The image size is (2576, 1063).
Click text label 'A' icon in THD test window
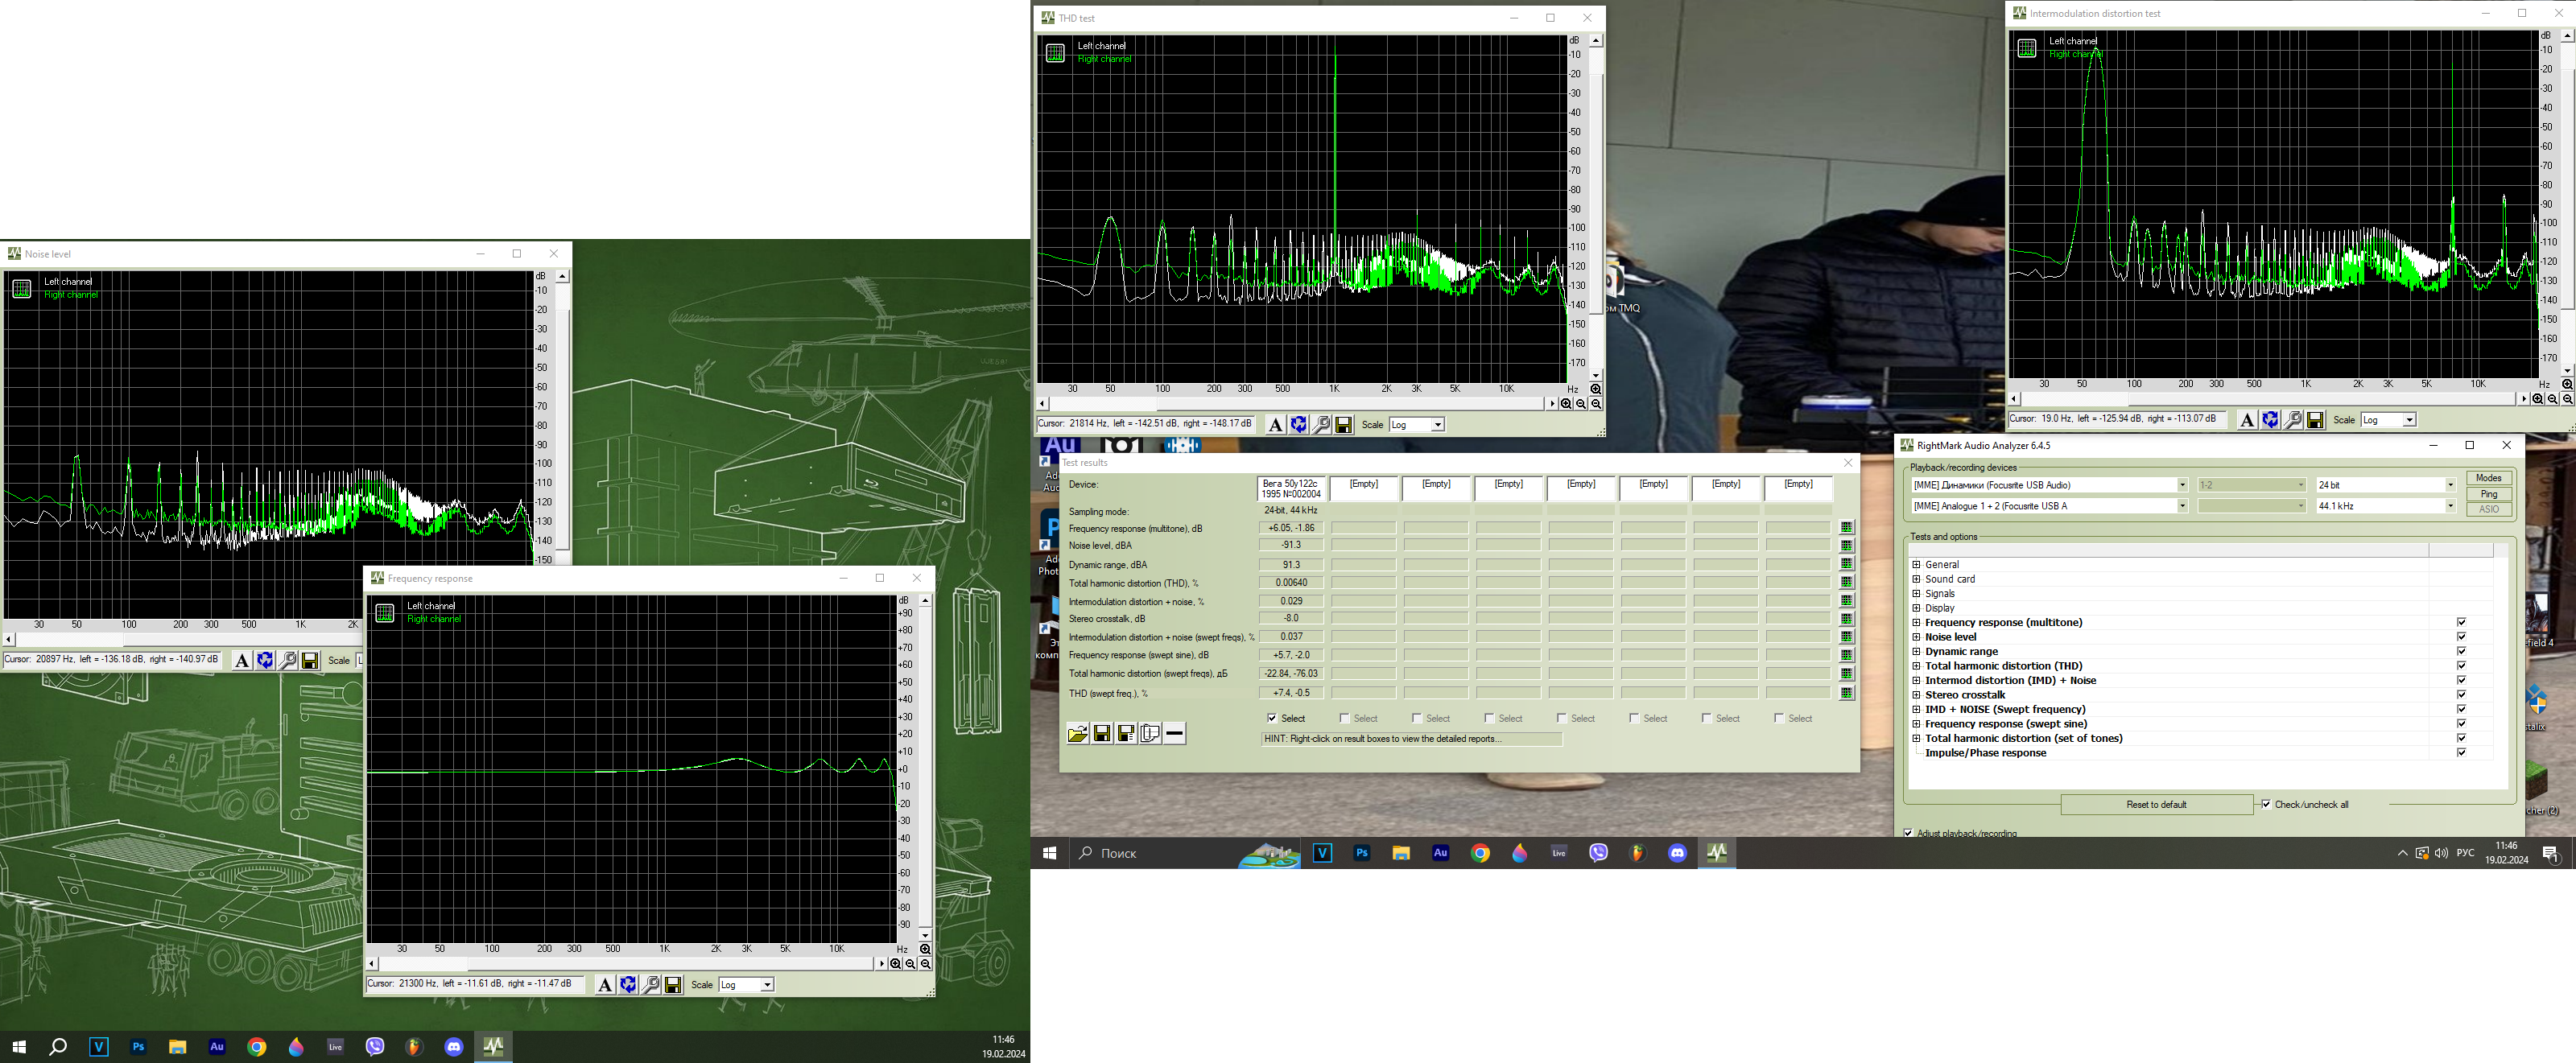tap(1275, 425)
